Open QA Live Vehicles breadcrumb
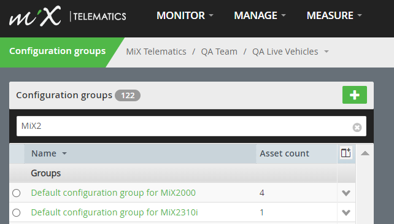394x224 pixels. (x=285, y=52)
